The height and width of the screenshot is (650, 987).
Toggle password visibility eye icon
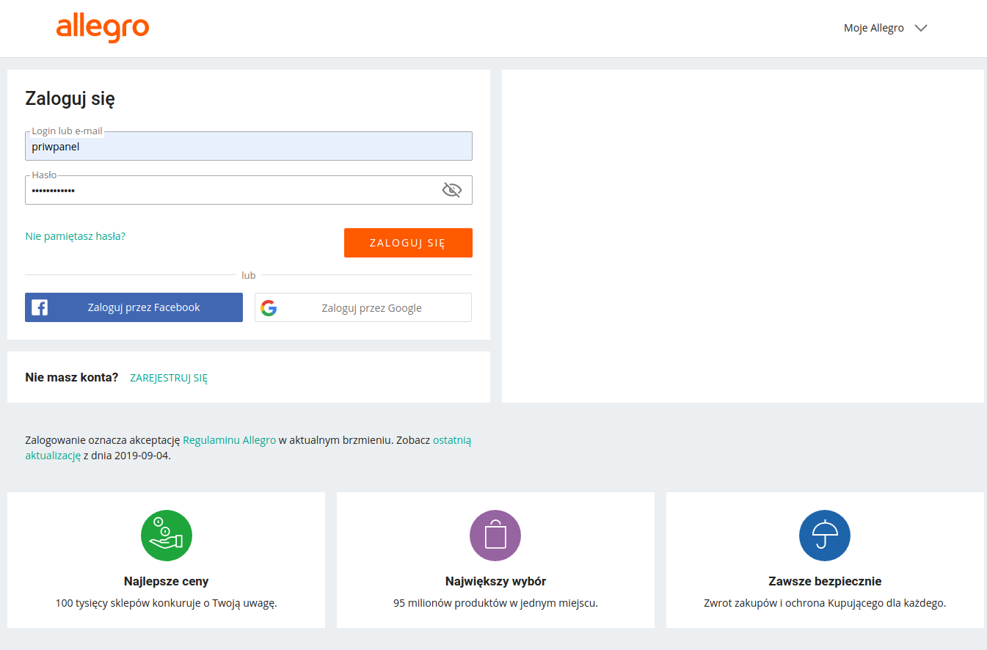[451, 191]
